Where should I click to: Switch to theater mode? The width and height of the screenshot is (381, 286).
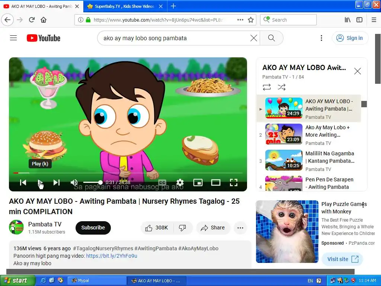coord(216,182)
